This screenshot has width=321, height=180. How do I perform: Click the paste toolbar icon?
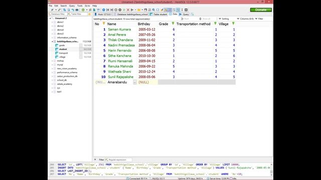[x=69, y=10]
